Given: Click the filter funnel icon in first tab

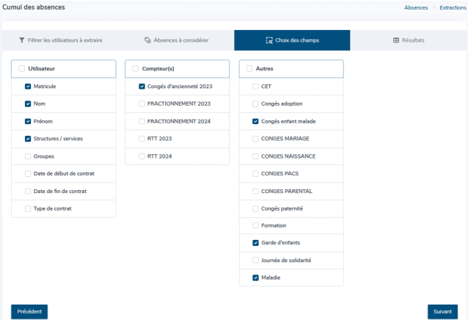Looking at the screenshot, I should (x=22, y=40).
